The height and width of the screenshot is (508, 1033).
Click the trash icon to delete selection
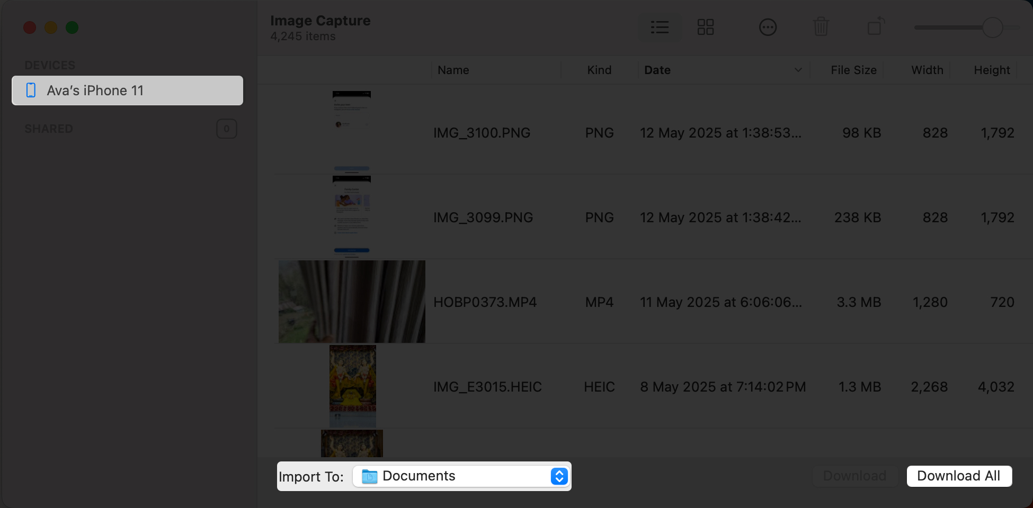[x=821, y=27]
